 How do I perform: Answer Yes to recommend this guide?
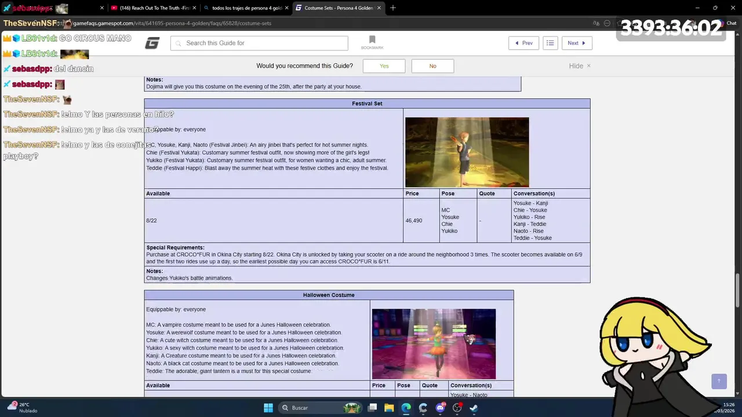[x=384, y=66]
